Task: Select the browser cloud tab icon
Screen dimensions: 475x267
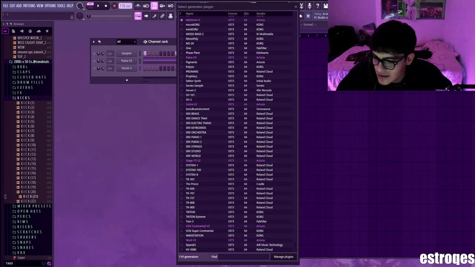Action: [x=39, y=31]
